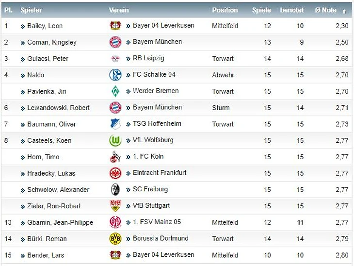Click the Position column header

coord(225,10)
